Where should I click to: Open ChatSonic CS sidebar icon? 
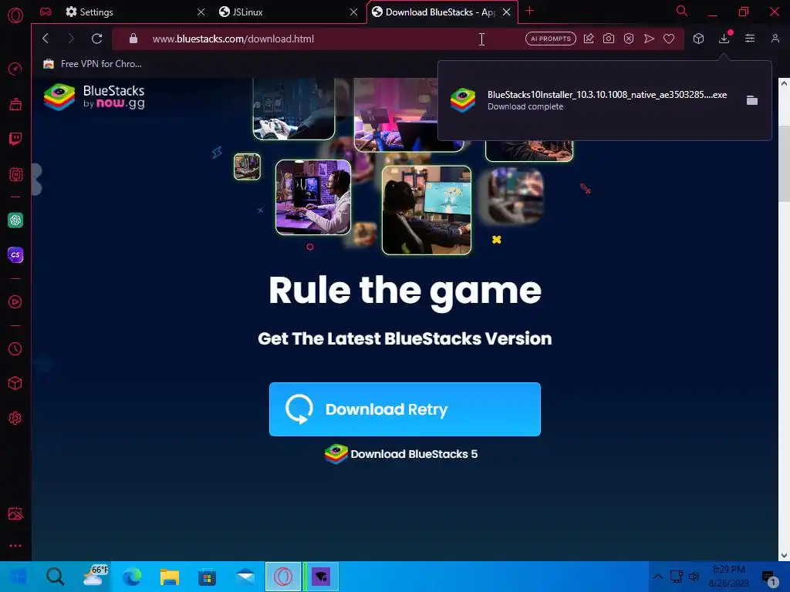pos(15,254)
